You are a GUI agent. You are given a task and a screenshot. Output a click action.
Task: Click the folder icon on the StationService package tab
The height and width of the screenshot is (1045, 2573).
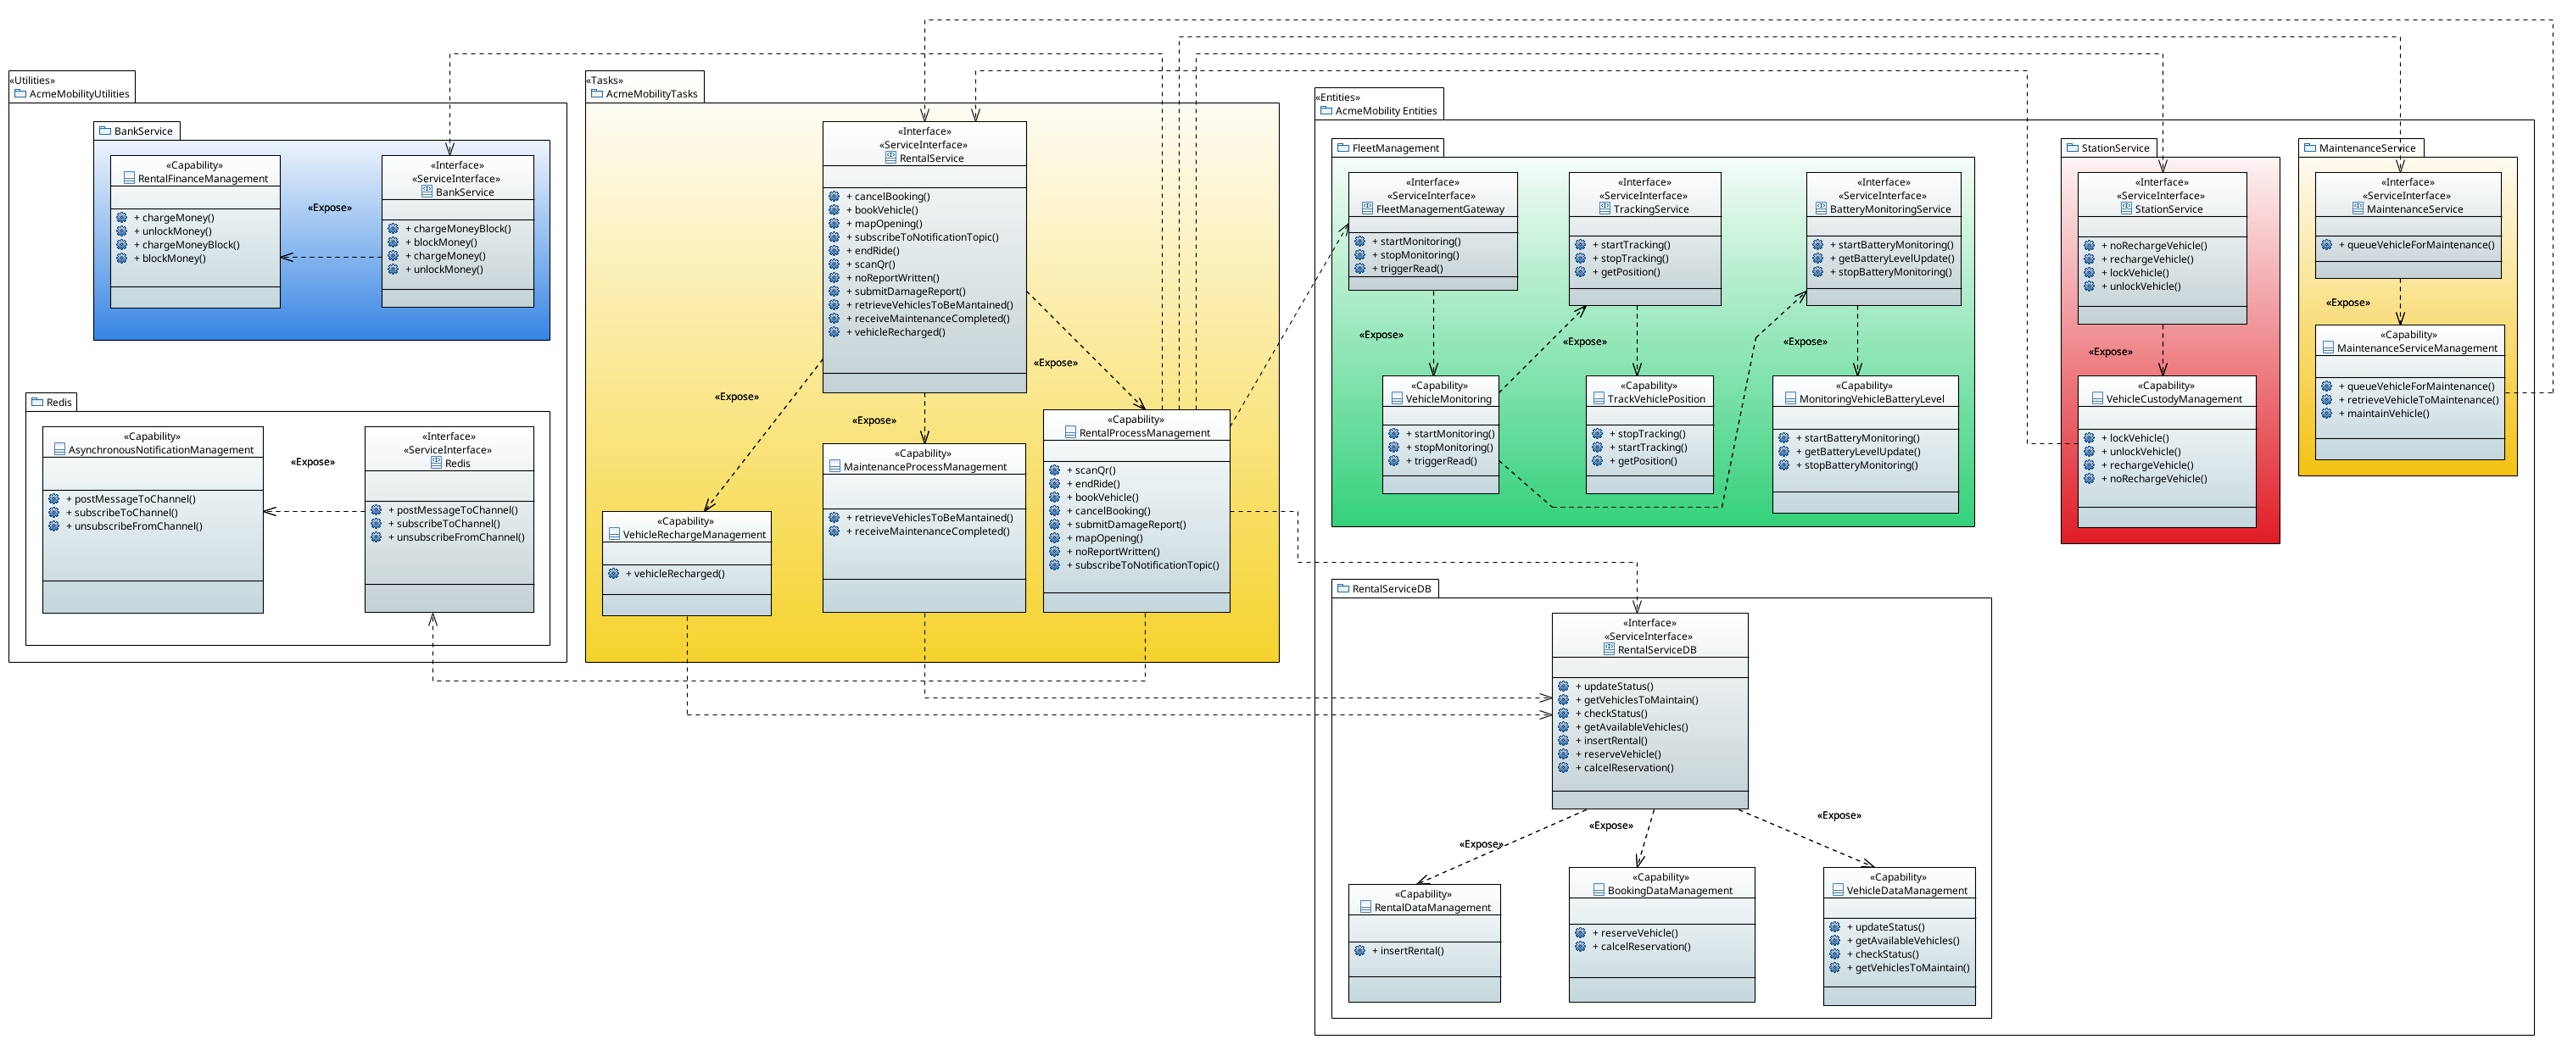pos(2073,147)
